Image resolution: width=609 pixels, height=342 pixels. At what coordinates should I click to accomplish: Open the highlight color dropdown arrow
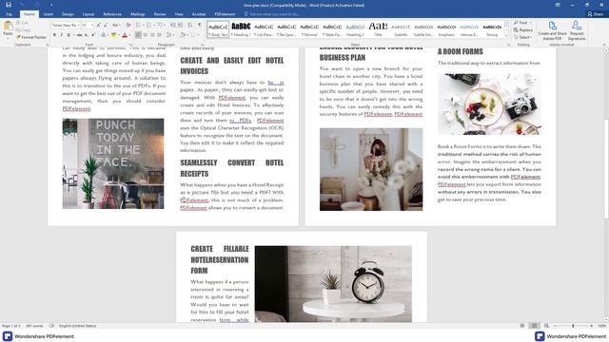point(119,35)
